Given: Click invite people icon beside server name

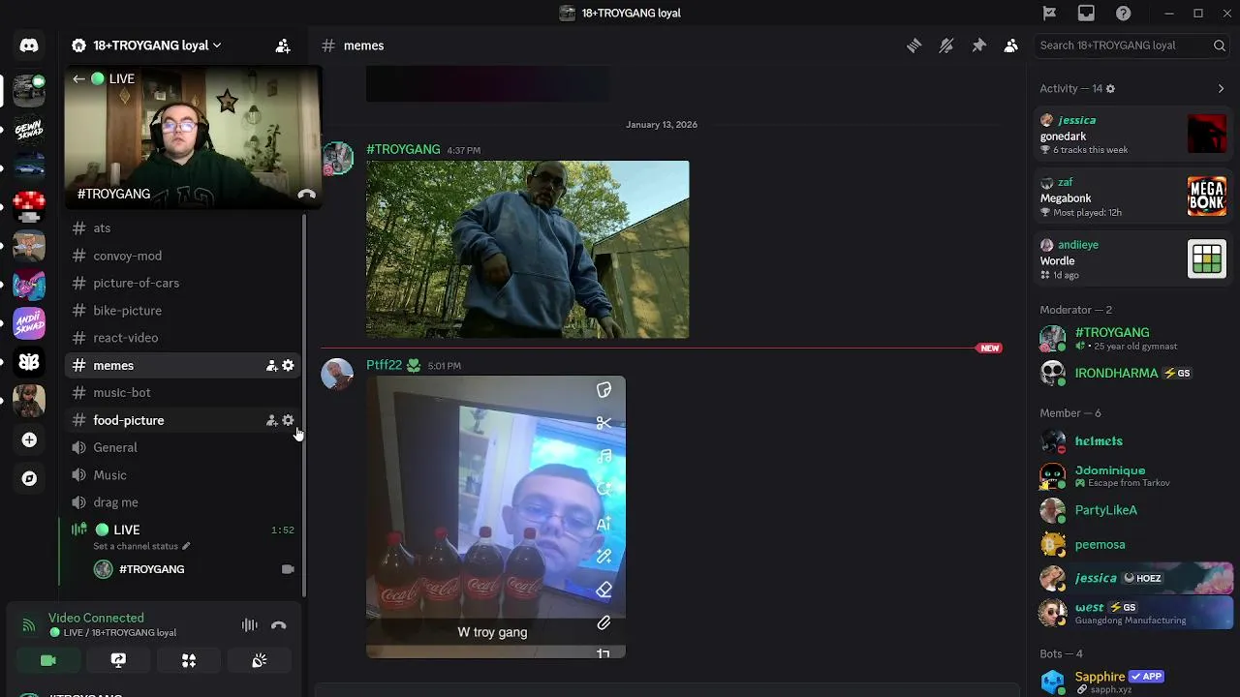Looking at the screenshot, I should click(283, 45).
